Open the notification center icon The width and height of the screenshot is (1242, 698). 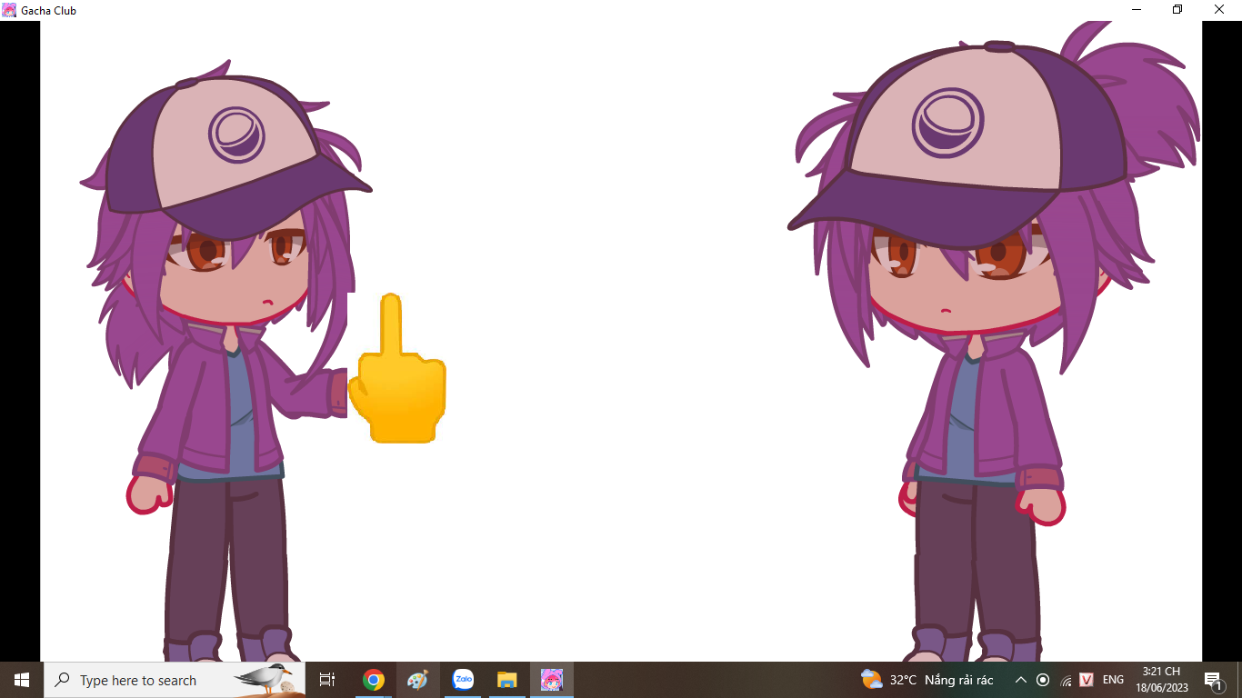(x=1213, y=680)
